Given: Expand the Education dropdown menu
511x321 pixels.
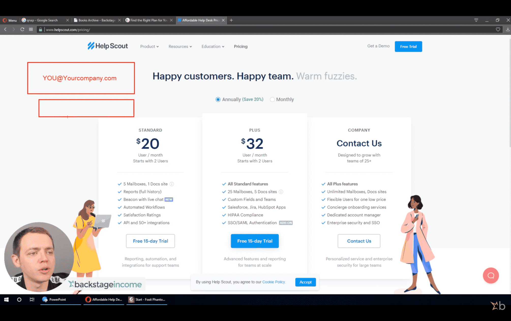Looking at the screenshot, I should coord(213,47).
